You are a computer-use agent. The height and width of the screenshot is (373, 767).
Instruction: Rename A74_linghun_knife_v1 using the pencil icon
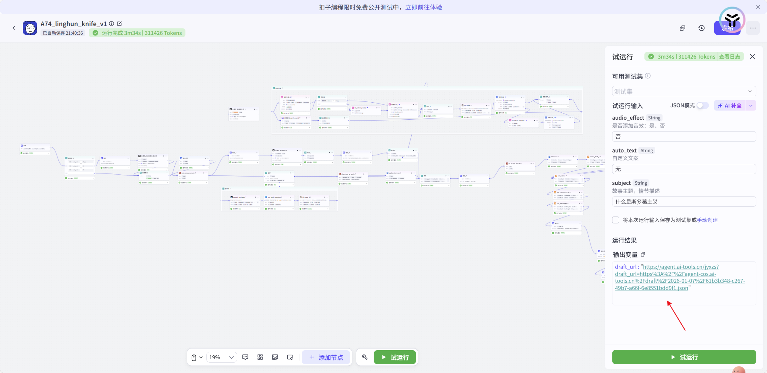119,23
